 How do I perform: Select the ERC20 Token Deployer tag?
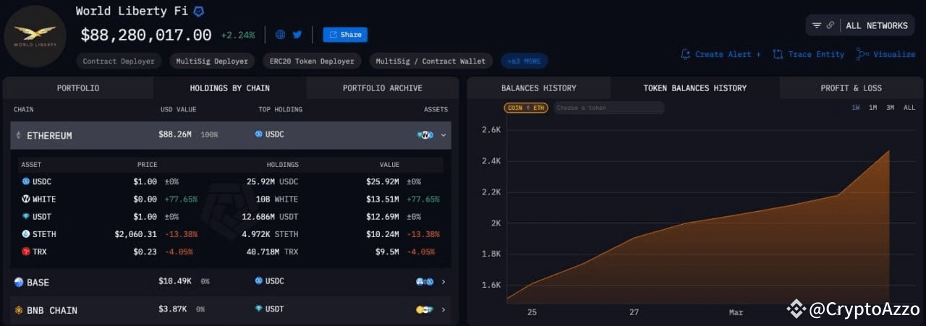coord(312,61)
